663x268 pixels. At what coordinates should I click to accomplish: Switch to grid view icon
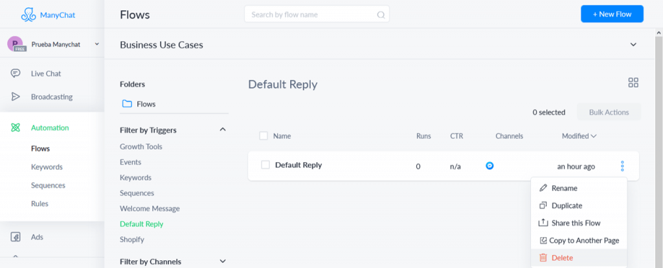pyautogui.click(x=633, y=82)
